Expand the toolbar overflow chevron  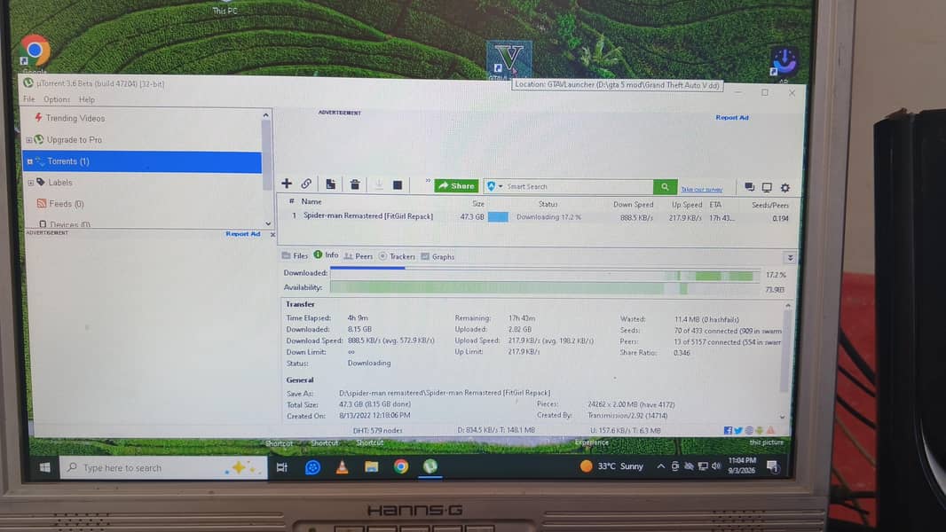coord(428,181)
